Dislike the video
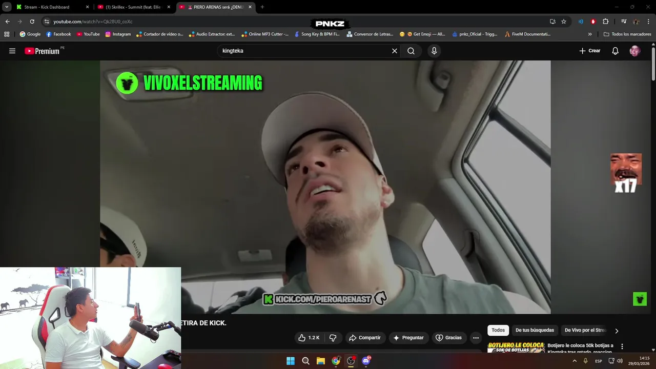 [333, 338]
